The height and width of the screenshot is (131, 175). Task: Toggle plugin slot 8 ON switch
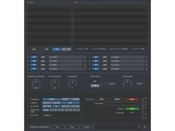coord(96,69)
